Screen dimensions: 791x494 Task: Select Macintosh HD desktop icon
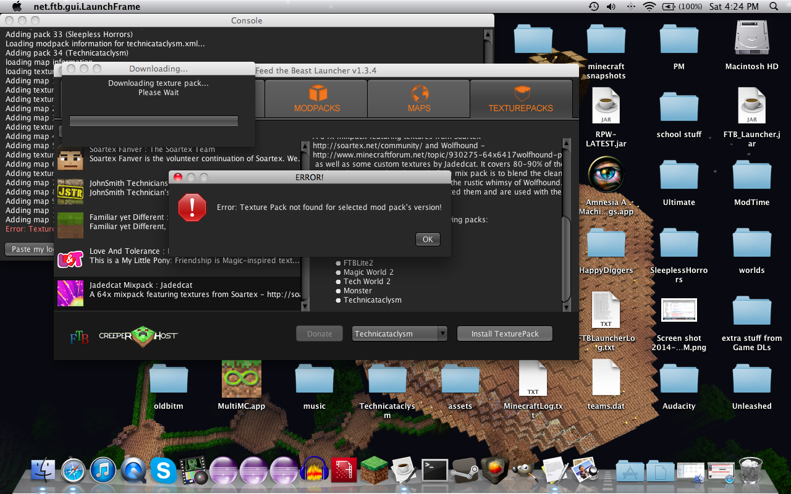[x=752, y=39]
